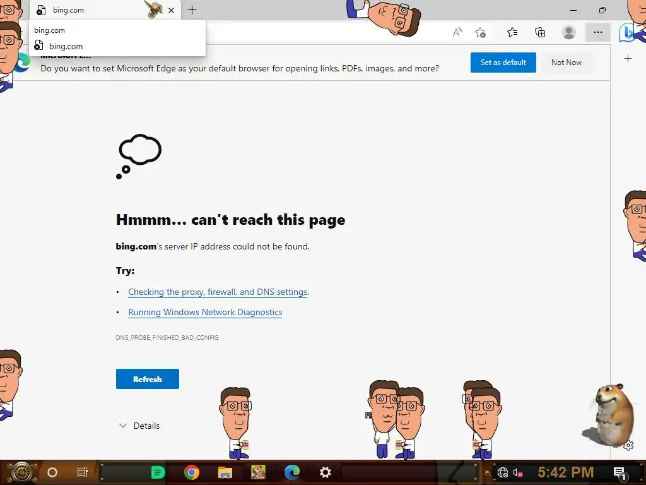The height and width of the screenshot is (485, 646).
Task: Open the Read Aloud icon in toolbar
Action: [x=457, y=32]
